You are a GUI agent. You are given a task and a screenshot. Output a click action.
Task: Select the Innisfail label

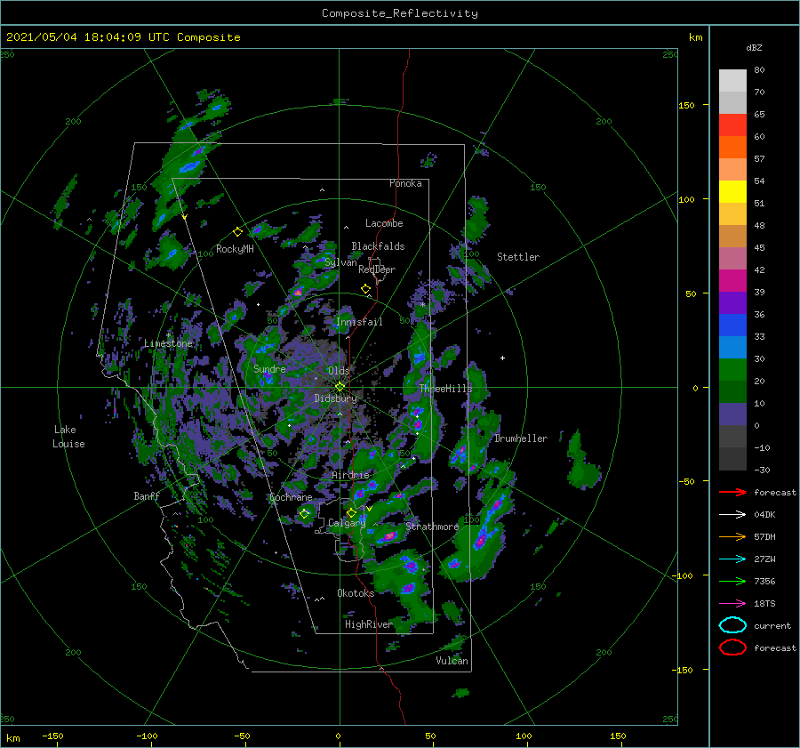[x=359, y=322]
